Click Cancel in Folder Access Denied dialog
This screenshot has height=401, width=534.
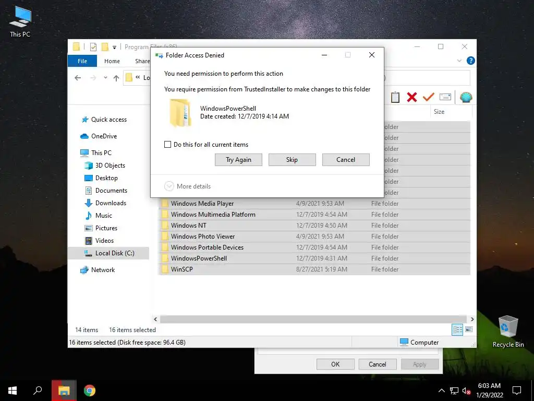[x=346, y=160]
